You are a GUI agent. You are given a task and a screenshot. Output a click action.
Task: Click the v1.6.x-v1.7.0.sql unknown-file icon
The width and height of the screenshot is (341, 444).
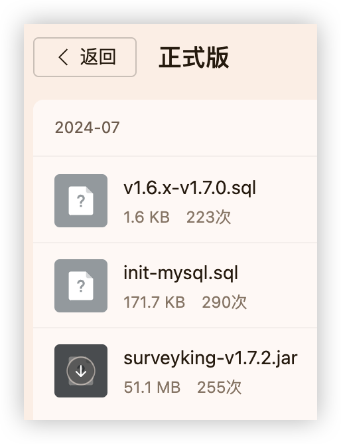[81, 201]
